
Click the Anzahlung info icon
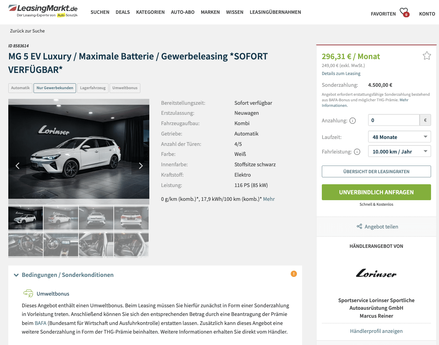pos(353,121)
